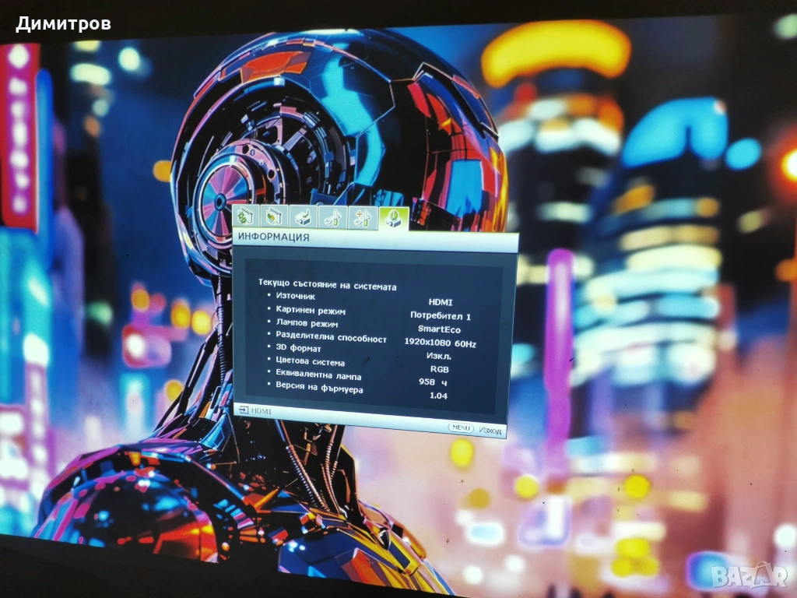Open the second tab with color wheel icon
The width and height of the screenshot is (797, 598).
272,216
